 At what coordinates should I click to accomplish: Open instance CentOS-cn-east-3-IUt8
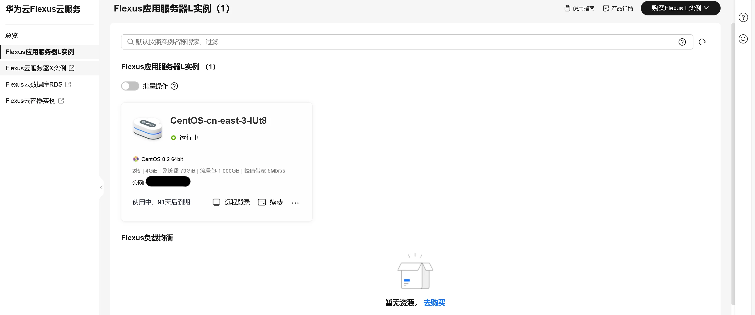pyautogui.click(x=218, y=121)
